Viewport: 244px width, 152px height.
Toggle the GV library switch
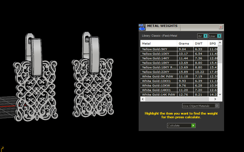coord(202,36)
